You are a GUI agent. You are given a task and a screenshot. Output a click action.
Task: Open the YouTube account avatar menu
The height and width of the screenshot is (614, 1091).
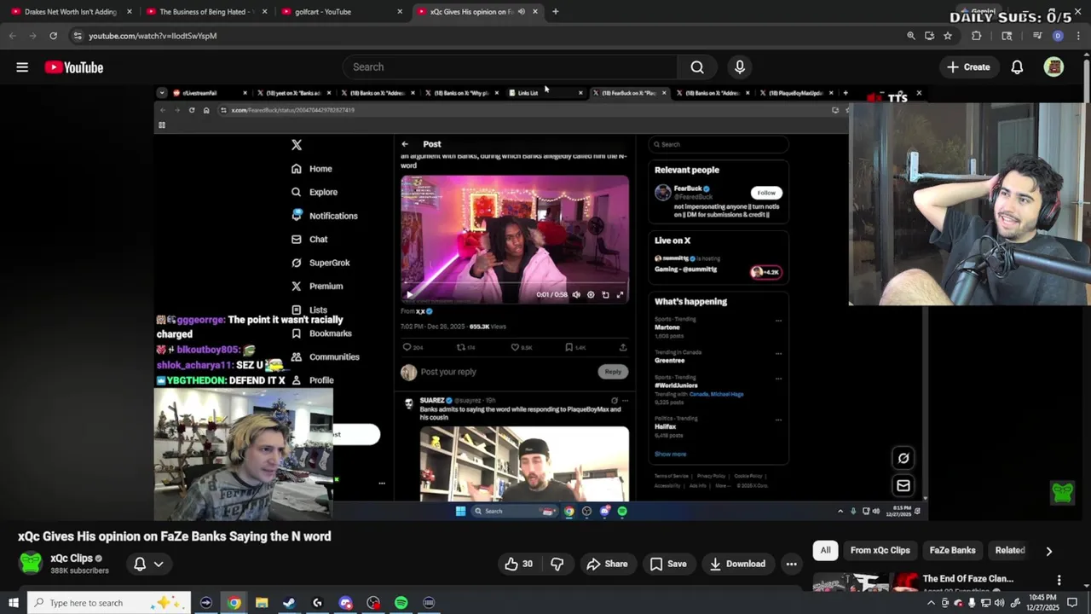(1054, 67)
